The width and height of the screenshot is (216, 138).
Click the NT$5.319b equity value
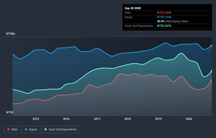click(x=164, y=17)
